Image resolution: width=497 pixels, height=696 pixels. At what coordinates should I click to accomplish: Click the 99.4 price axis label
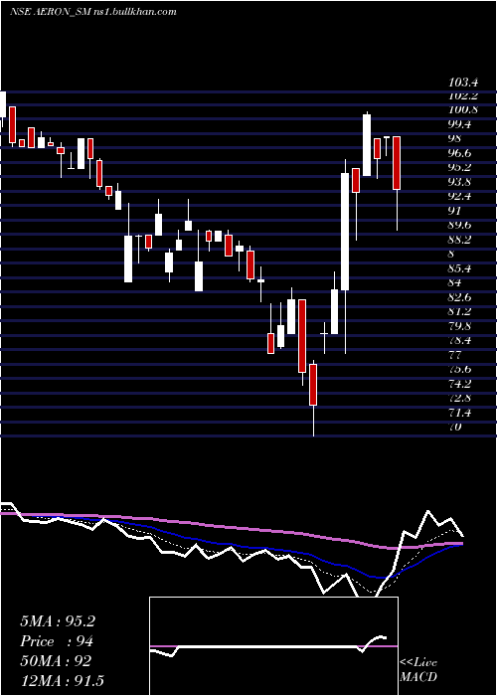460,124
